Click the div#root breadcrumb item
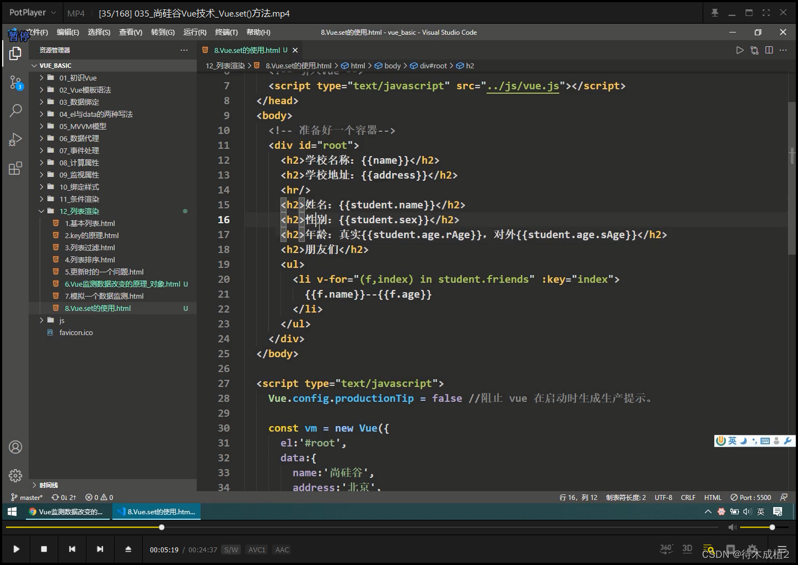The height and width of the screenshot is (565, 798). pos(429,66)
